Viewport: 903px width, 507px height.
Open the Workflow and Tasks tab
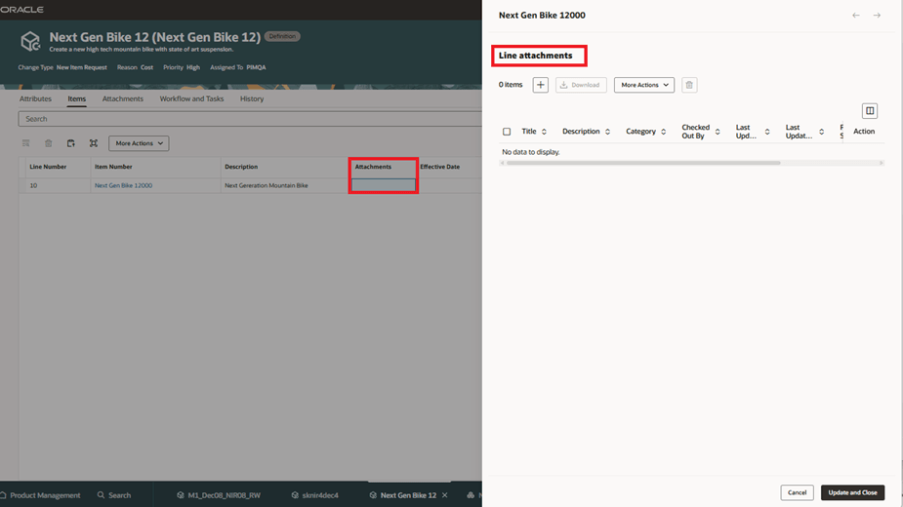coord(191,99)
